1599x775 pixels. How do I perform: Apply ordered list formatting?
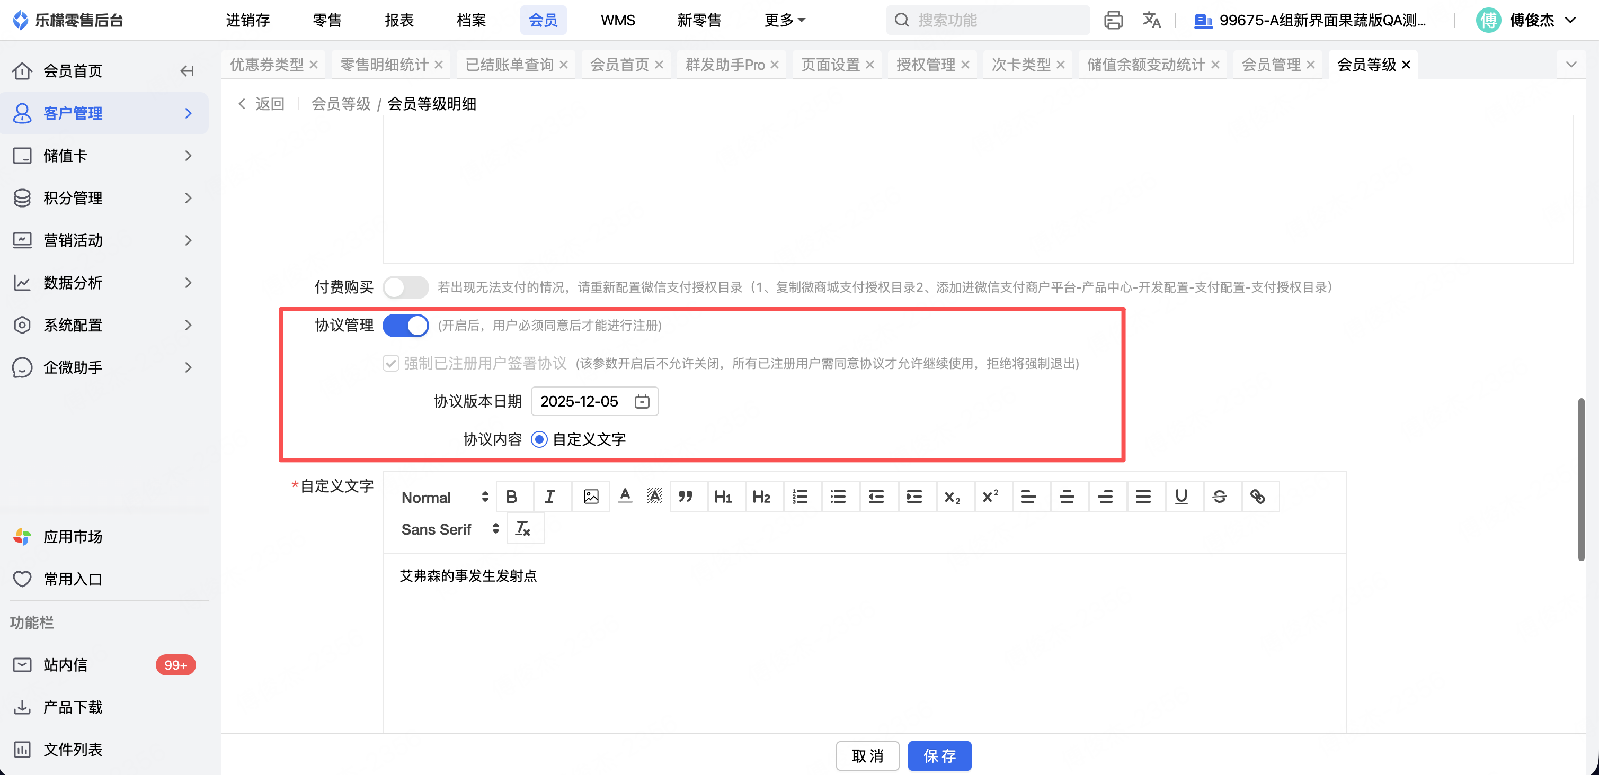point(800,497)
